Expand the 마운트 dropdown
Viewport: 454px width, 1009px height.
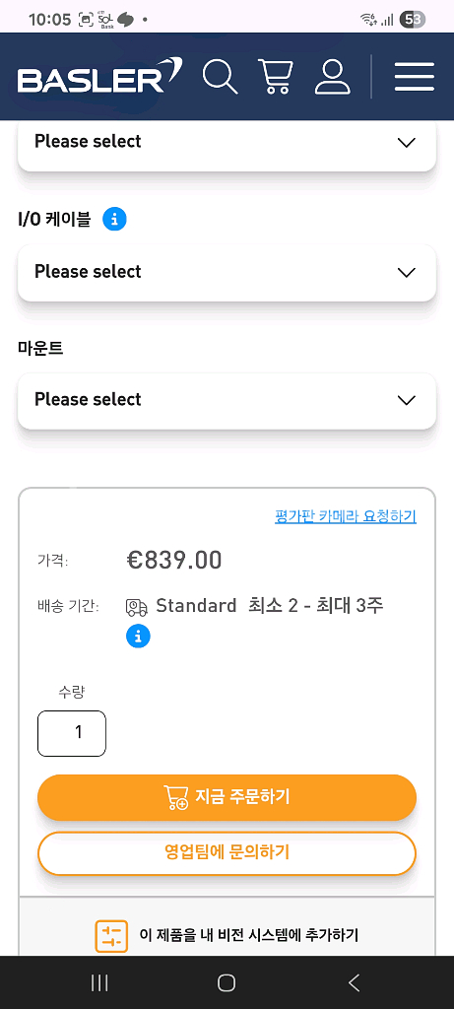(x=227, y=400)
